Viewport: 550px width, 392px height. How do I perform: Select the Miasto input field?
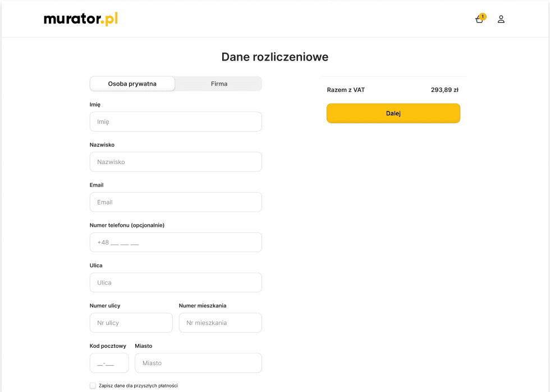point(198,363)
